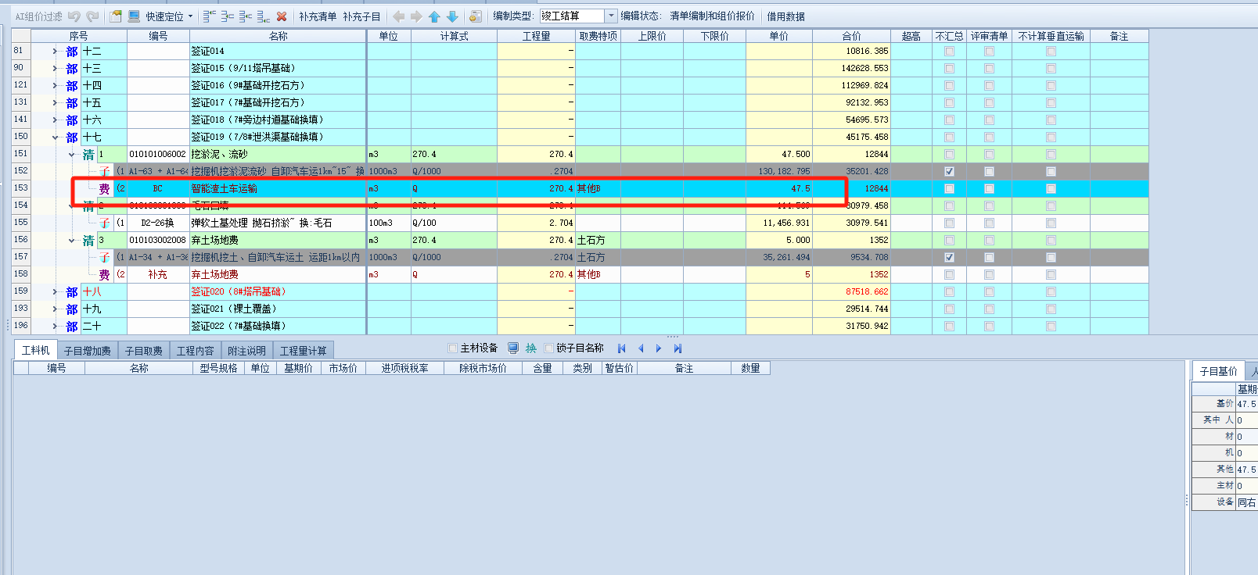The height and width of the screenshot is (575, 1258).
Task: Collapse item 3 弃土场地费 in row 156
Action: pyautogui.click(x=72, y=241)
